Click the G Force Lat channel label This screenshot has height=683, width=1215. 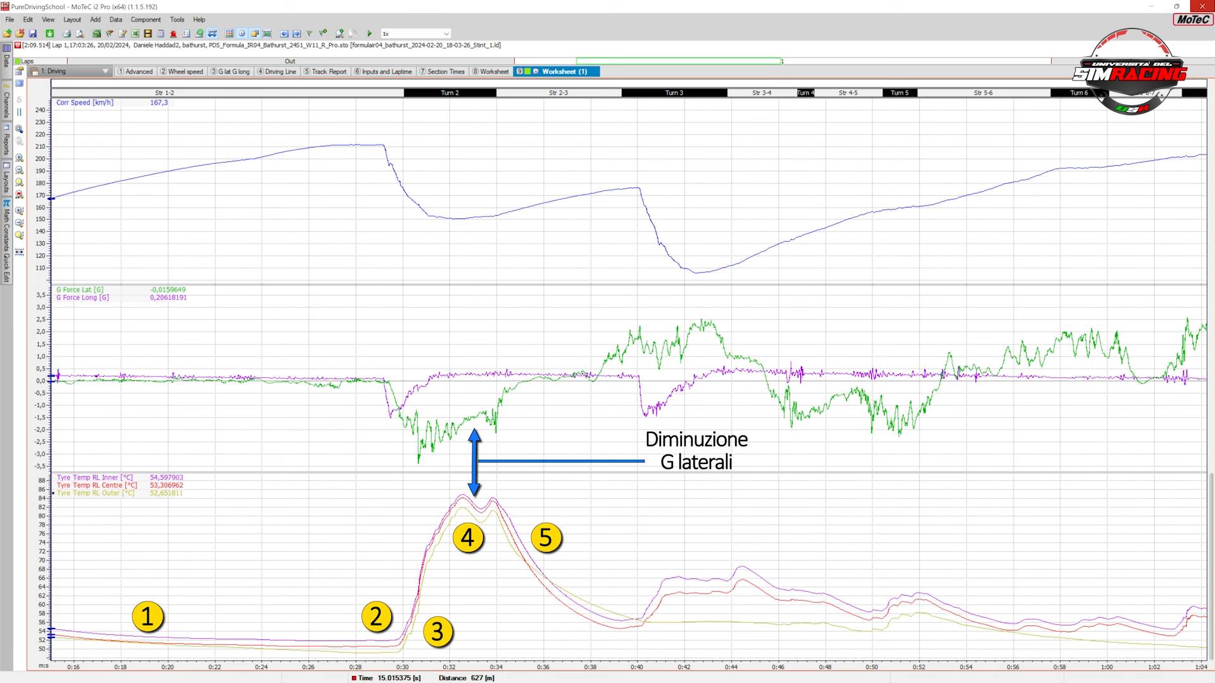pyautogui.click(x=80, y=290)
